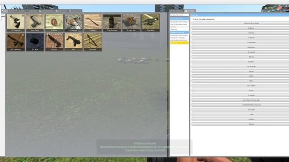Click Rope Based Constraints cleanup button
This screenshot has width=289, height=162.
click(x=240, y=100)
